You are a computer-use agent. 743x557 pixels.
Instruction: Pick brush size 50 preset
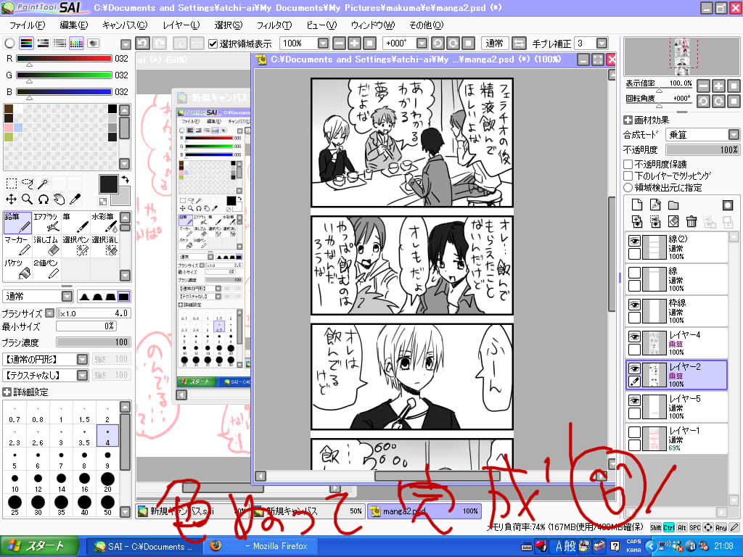pyautogui.click(x=107, y=506)
